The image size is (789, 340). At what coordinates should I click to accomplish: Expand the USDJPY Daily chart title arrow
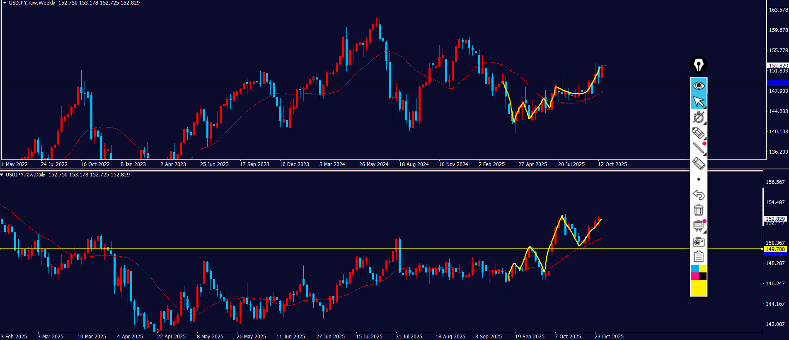[2, 175]
